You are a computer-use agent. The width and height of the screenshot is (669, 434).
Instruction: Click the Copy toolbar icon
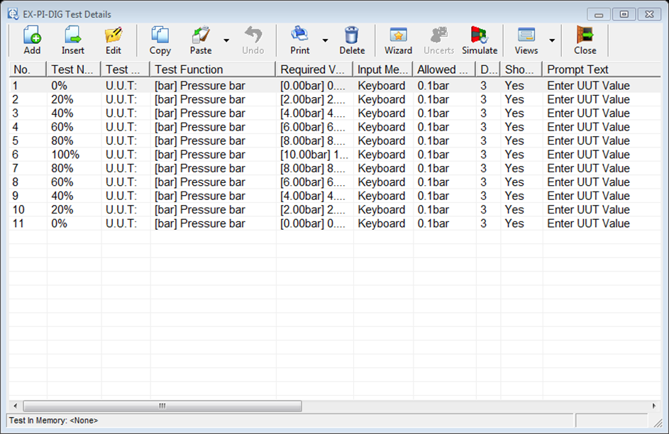(x=160, y=40)
